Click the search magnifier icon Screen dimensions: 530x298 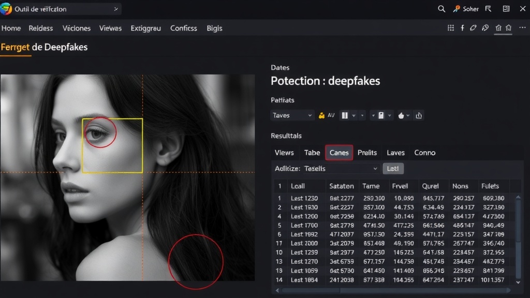click(x=441, y=9)
